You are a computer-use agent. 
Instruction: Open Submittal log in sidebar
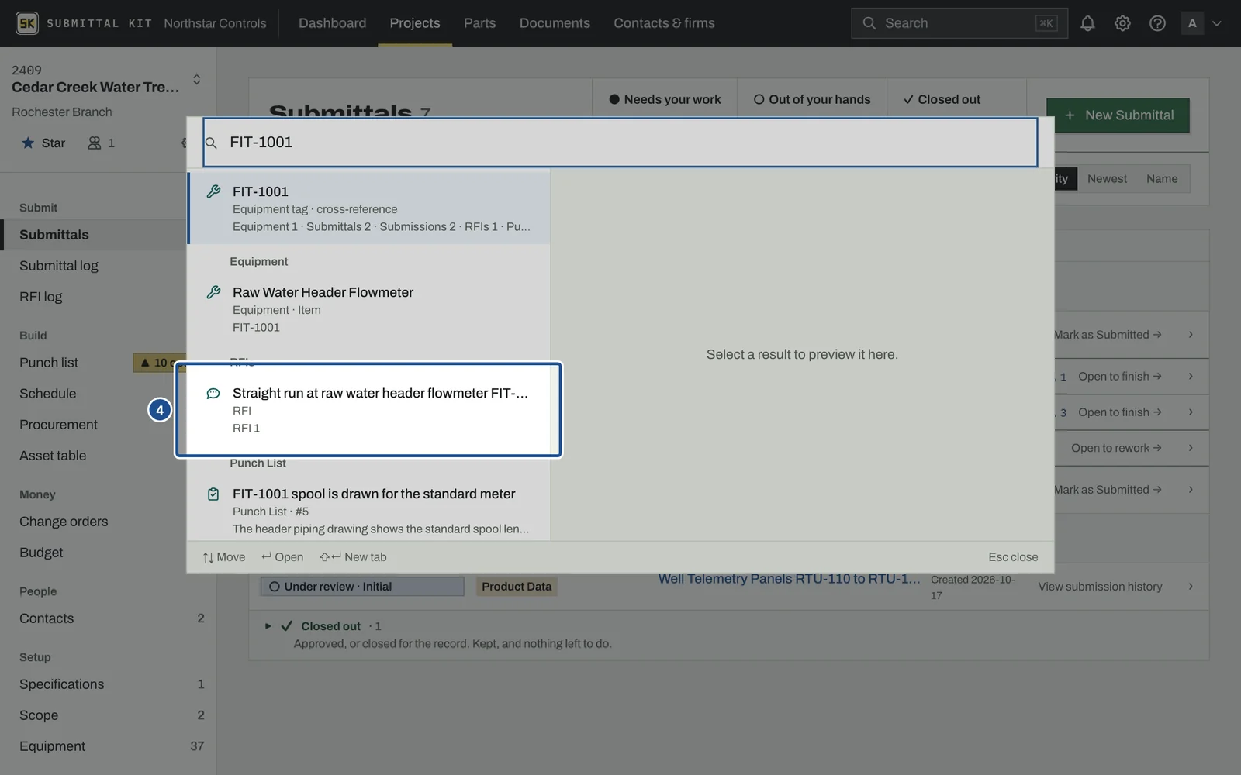point(59,266)
